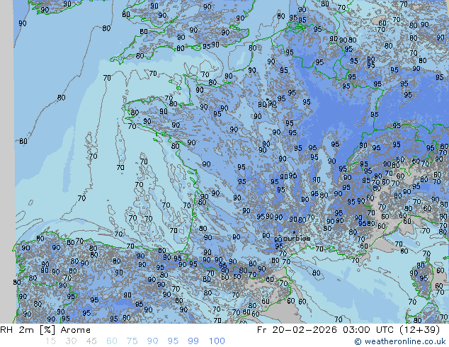Click legend value 95

click(173, 341)
